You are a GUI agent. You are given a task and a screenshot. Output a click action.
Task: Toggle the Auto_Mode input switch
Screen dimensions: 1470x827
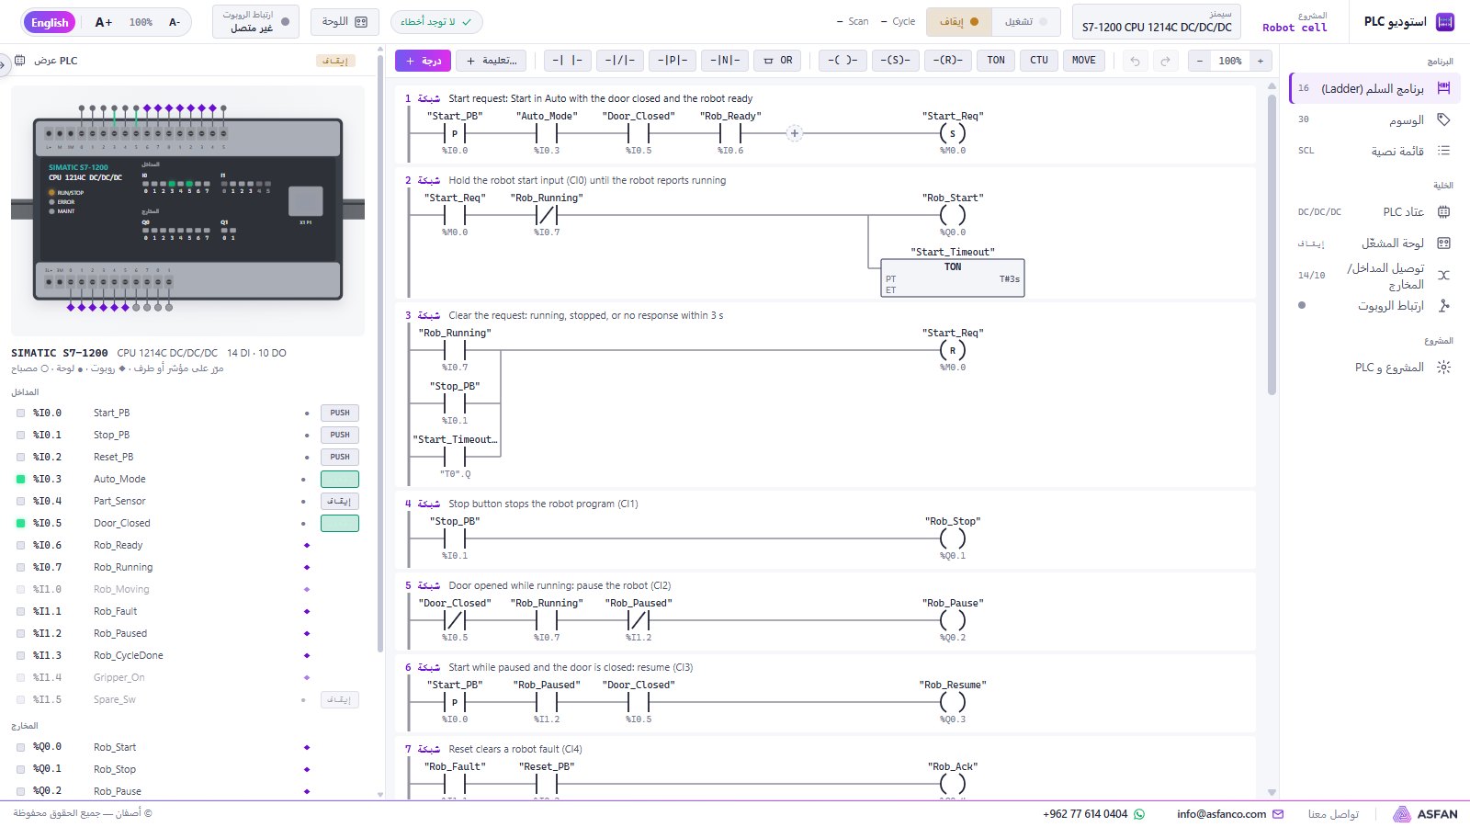point(340,479)
